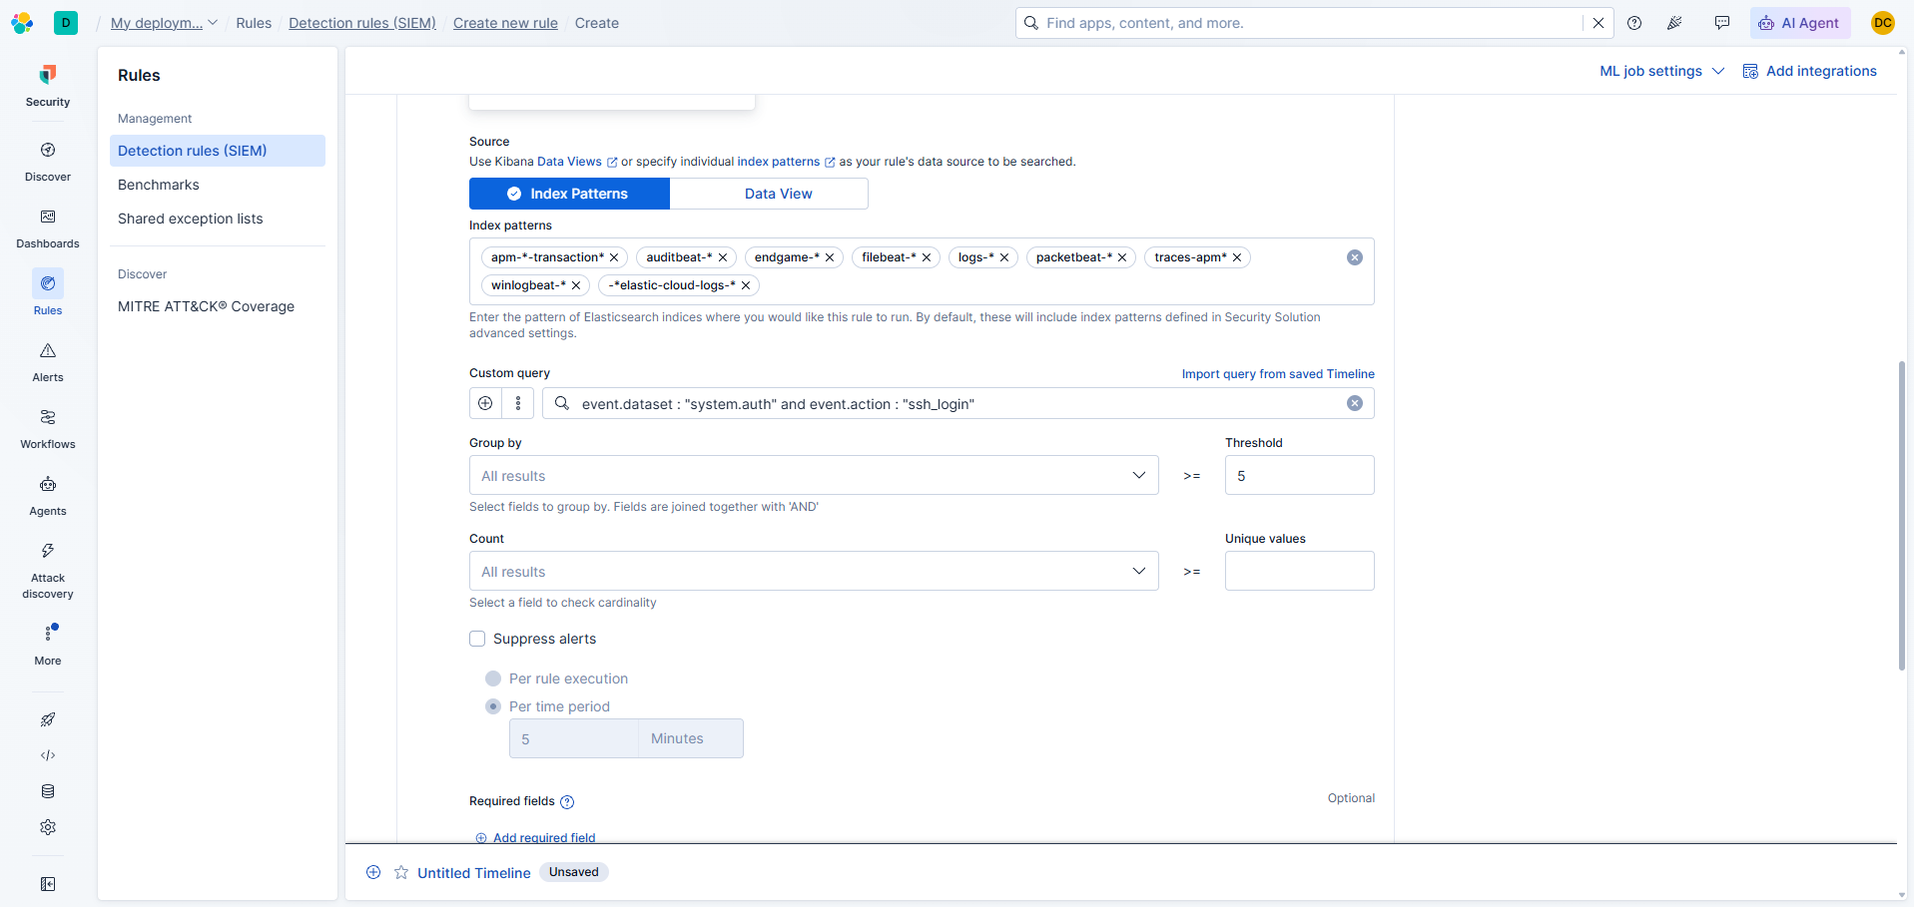Image resolution: width=1914 pixels, height=907 pixels.
Task: Click the Threshold value input field
Action: click(1299, 475)
